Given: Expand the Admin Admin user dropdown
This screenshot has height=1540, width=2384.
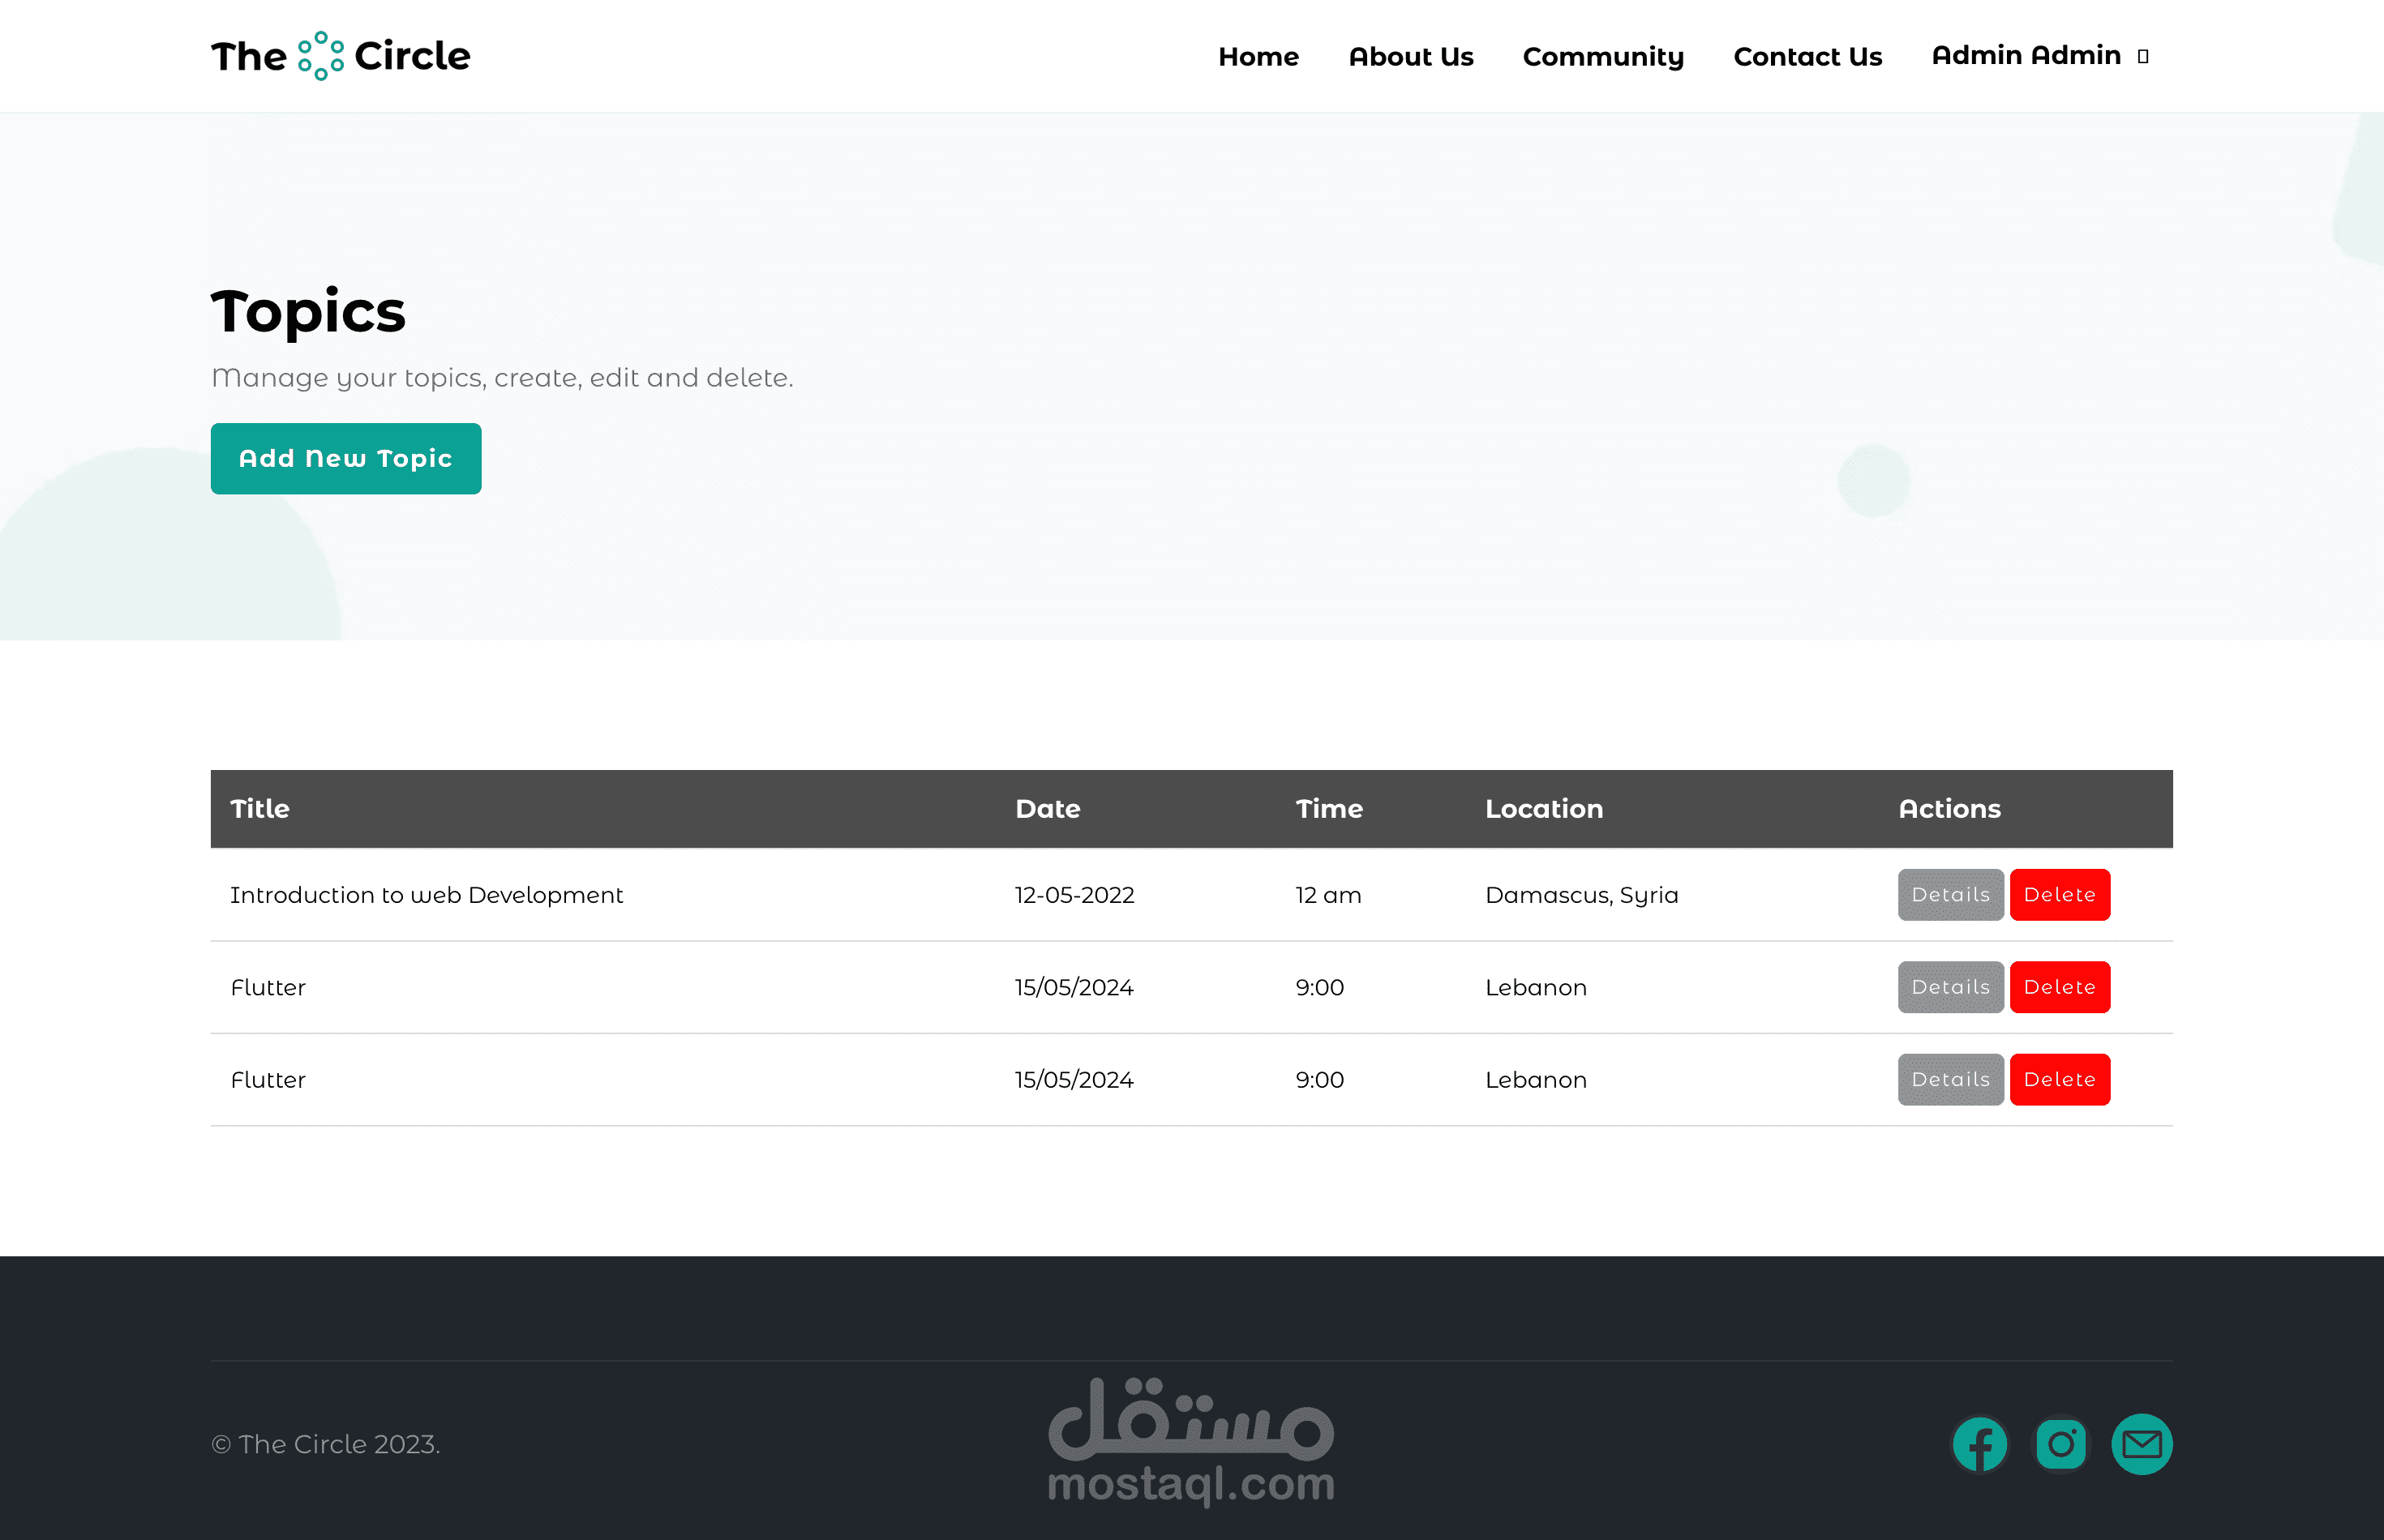Looking at the screenshot, I should [x=2039, y=56].
